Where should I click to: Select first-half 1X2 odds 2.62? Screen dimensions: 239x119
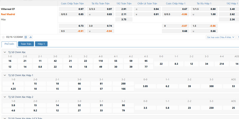click(229, 14)
